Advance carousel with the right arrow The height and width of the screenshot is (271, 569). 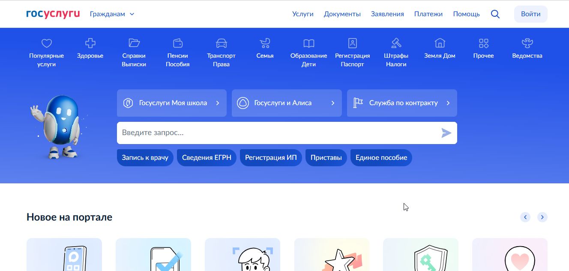coord(542,217)
